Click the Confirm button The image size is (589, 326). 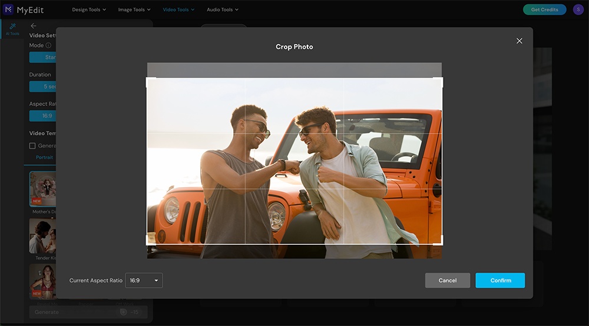pyautogui.click(x=500, y=280)
